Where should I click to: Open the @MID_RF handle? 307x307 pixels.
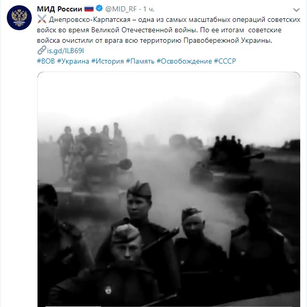pyautogui.click(x=121, y=9)
